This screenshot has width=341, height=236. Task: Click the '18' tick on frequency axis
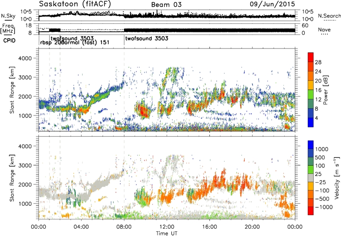(29, 26)
